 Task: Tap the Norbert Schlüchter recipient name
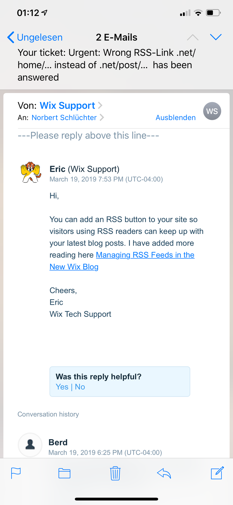(x=64, y=118)
